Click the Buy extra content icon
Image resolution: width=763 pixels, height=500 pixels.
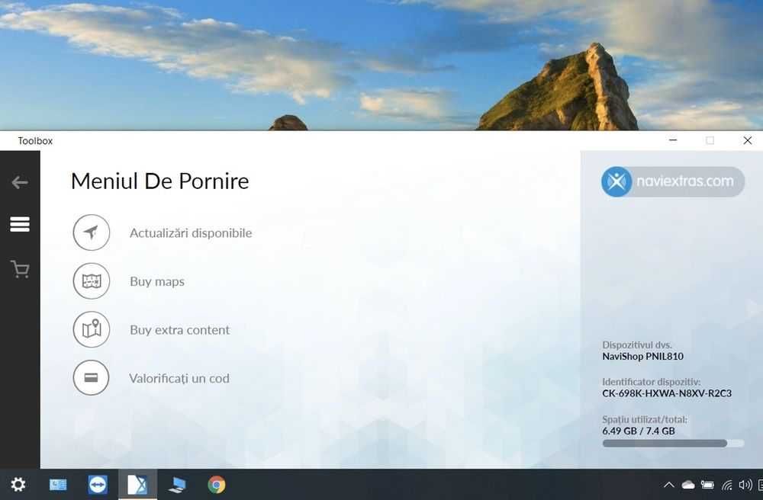point(92,329)
